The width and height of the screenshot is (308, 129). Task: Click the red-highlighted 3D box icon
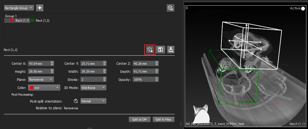pyautogui.click(x=150, y=50)
